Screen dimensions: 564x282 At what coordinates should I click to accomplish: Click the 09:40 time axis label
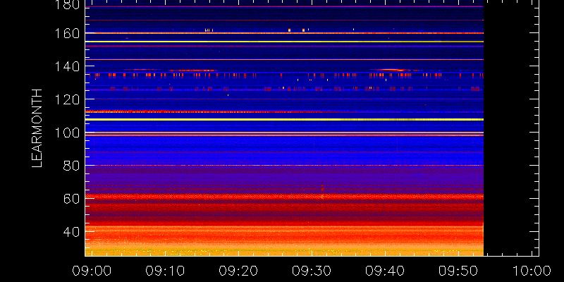click(x=385, y=271)
